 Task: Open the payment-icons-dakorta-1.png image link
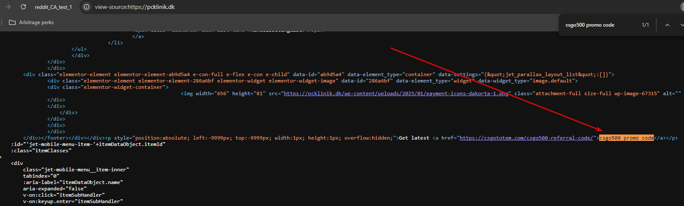[396, 93]
